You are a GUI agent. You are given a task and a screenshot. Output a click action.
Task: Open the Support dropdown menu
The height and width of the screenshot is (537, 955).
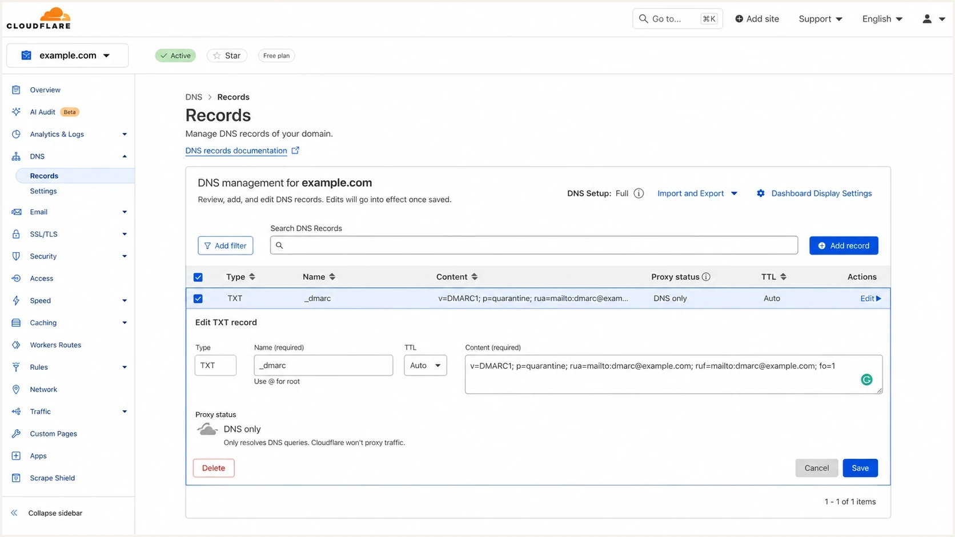click(820, 19)
